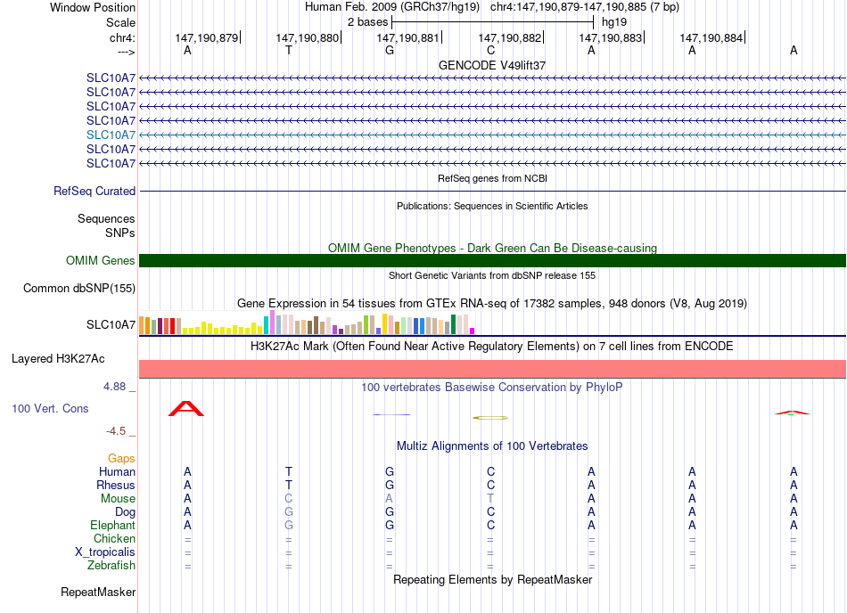Click the faded G base in Dog row
This screenshot has width=847, height=613.
pos(289,511)
